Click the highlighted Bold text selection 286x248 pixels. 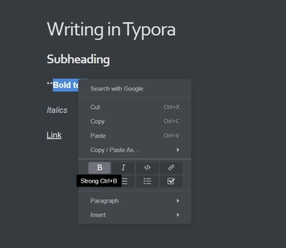point(66,85)
